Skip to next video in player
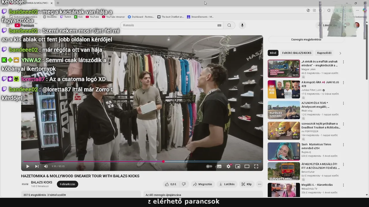 click(x=37, y=166)
